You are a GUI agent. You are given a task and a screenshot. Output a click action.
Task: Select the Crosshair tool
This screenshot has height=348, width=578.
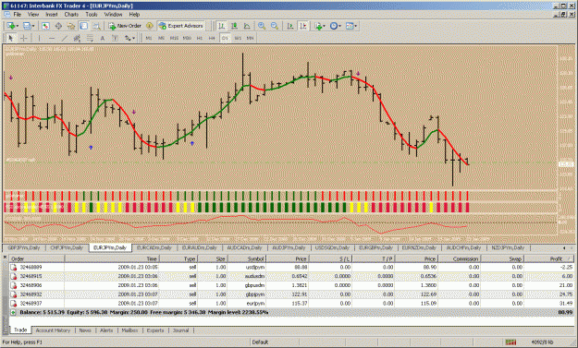tap(24, 38)
